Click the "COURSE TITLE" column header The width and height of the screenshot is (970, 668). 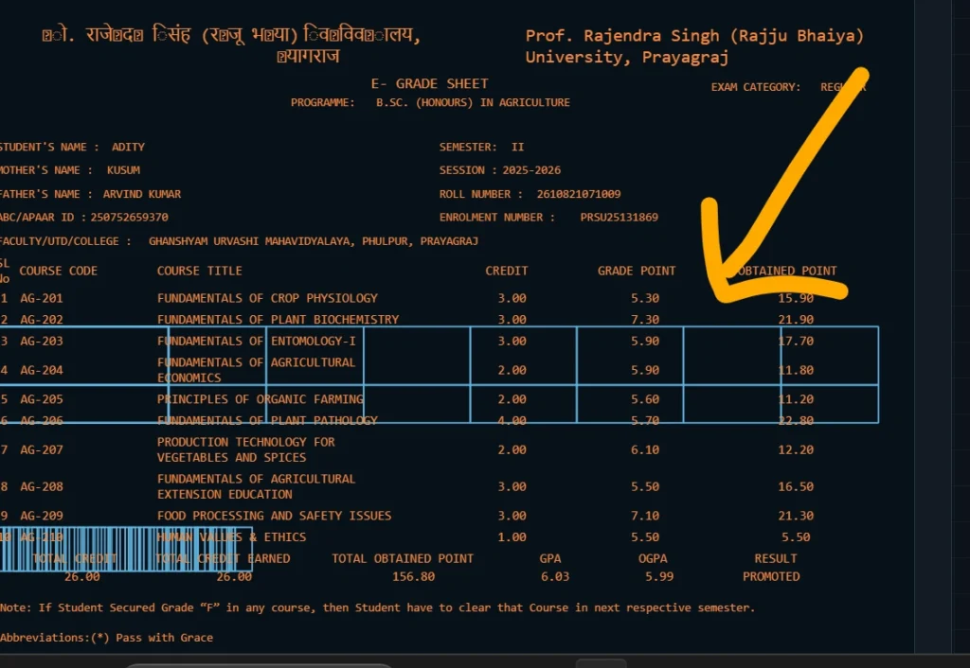pos(199,271)
